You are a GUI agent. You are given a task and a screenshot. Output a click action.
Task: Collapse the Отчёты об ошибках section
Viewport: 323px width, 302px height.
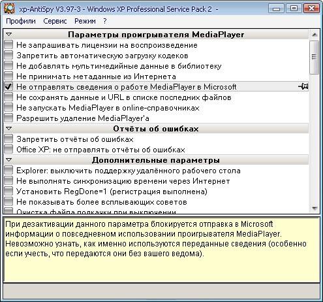[9, 129]
